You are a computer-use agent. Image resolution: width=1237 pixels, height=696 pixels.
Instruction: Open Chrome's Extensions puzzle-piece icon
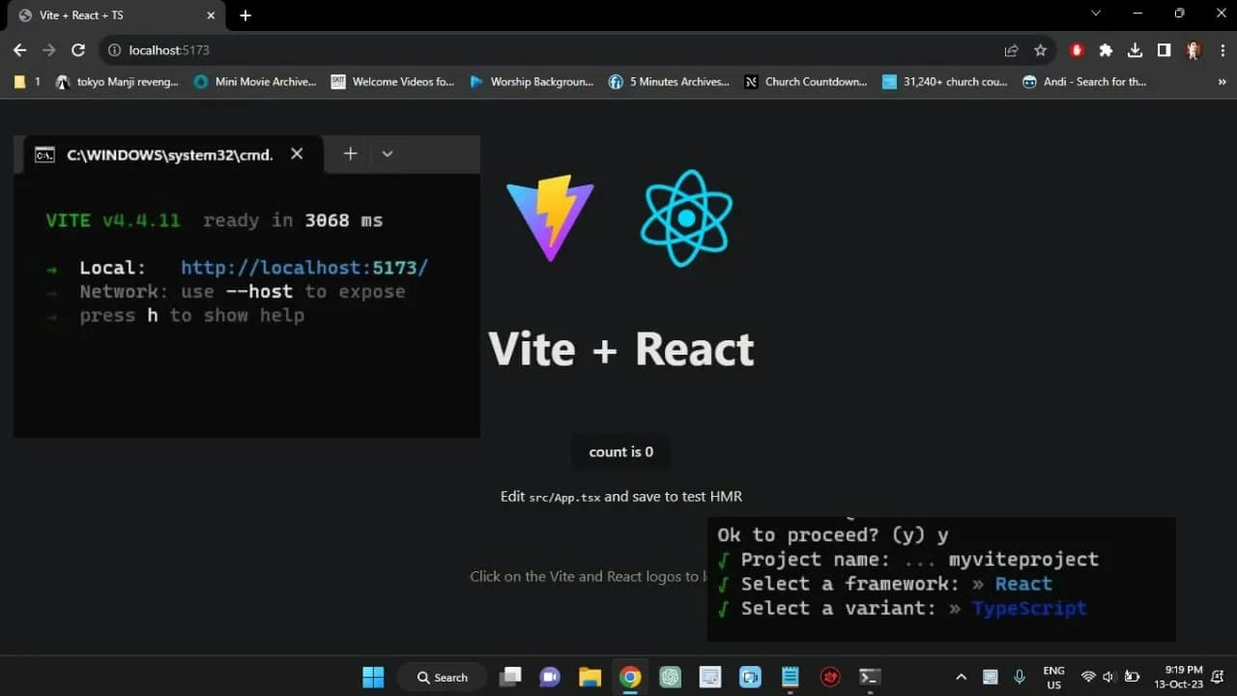pyautogui.click(x=1106, y=50)
